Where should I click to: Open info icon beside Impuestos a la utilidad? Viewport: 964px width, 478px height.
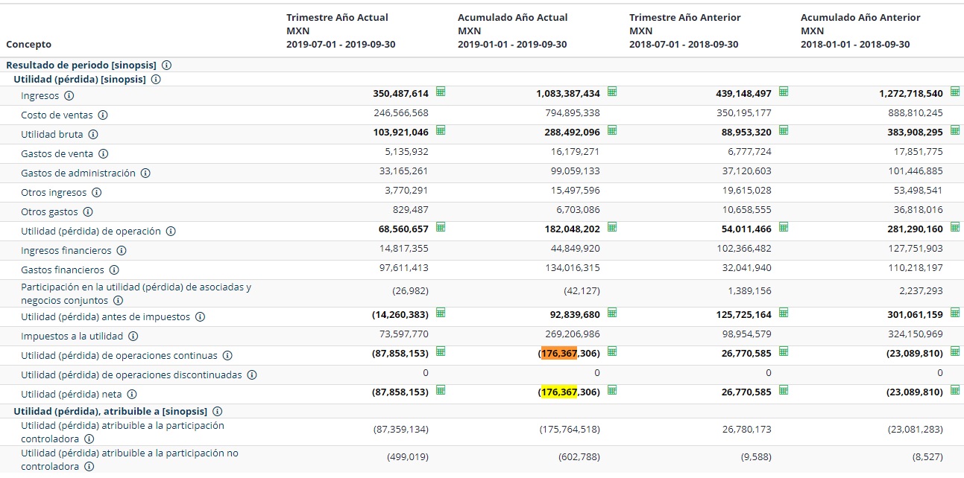point(133,337)
